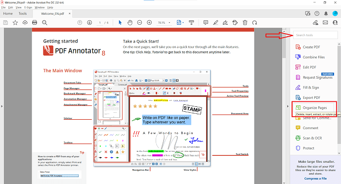The width and height of the screenshot is (341, 184).
Task: Open the Edit menu
Action: (11, 7)
